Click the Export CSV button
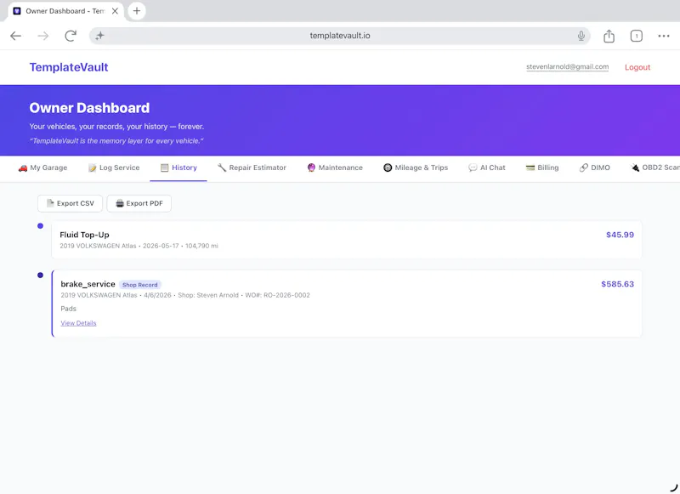Viewport: 680px width, 494px height. (70, 203)
